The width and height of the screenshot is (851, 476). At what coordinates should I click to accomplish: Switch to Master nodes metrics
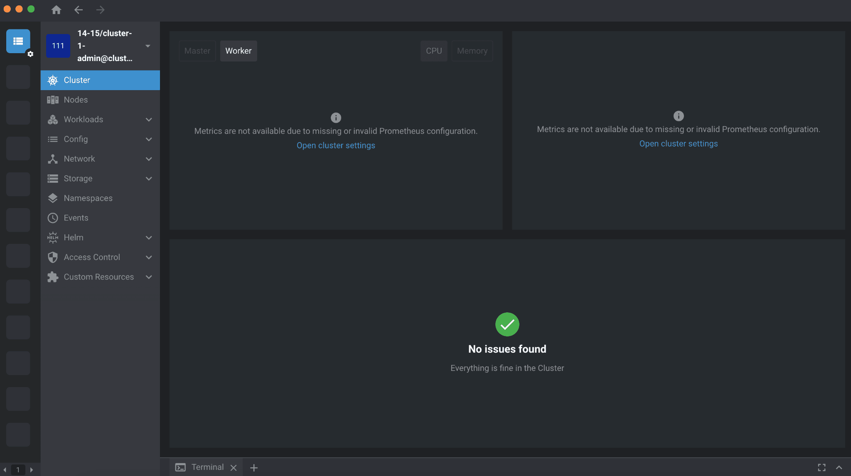(197, 51)
